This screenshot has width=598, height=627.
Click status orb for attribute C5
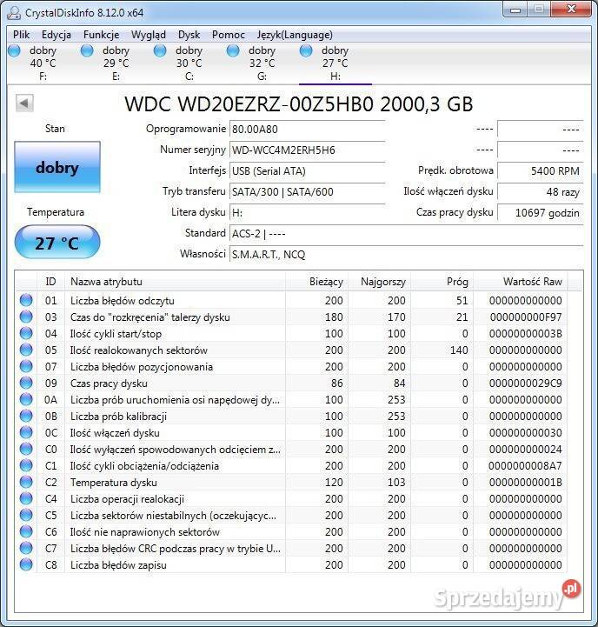[26, 515]
